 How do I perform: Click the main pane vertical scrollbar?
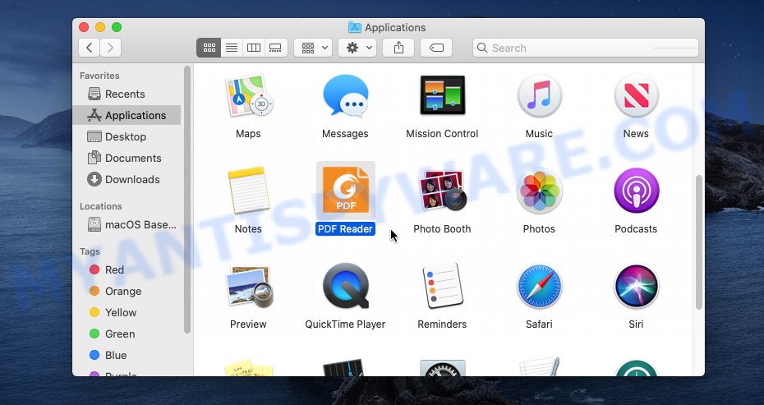pos(699,242)
